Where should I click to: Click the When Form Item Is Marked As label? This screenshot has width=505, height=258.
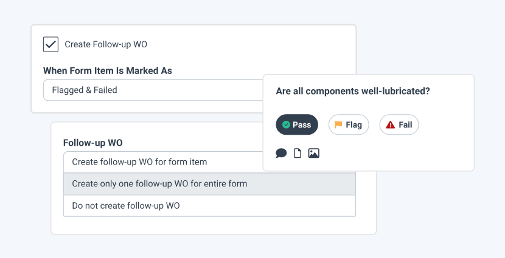tap(108, 70)
